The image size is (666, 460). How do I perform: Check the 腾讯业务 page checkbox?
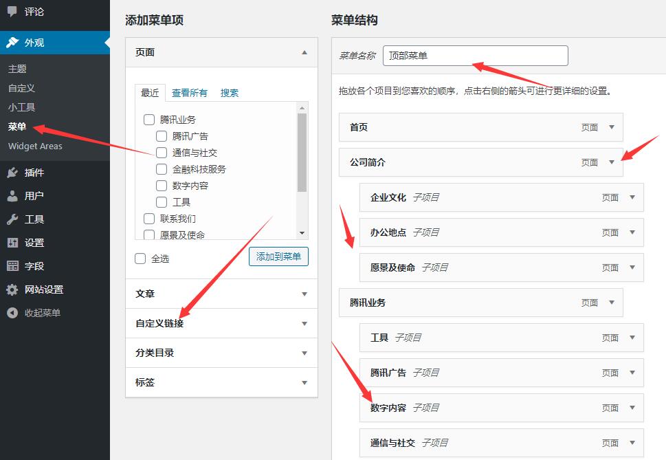click(149, 120)
